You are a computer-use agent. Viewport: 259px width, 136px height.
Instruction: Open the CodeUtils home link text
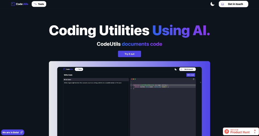click(22, 4)
